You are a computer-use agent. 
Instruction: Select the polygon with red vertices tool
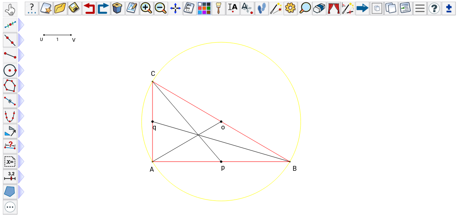[x=10, y=85]
